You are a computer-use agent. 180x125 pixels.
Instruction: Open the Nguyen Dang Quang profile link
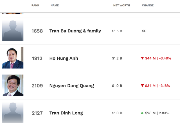[x=71, y=85]
